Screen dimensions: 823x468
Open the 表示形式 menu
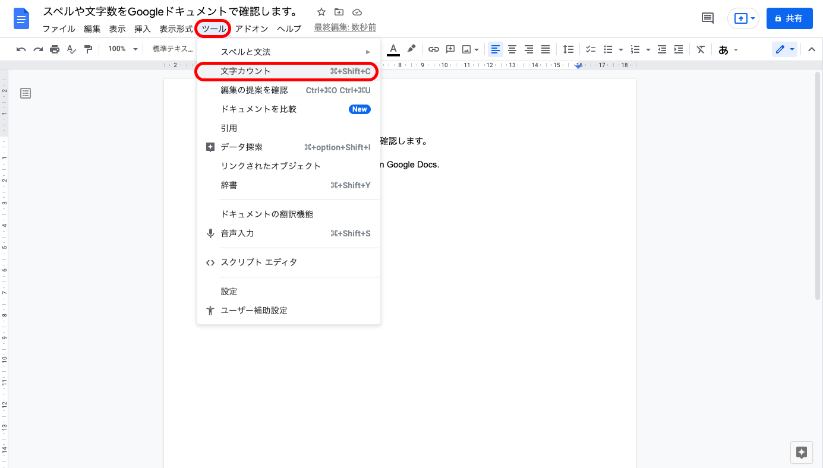pos(176,29)
